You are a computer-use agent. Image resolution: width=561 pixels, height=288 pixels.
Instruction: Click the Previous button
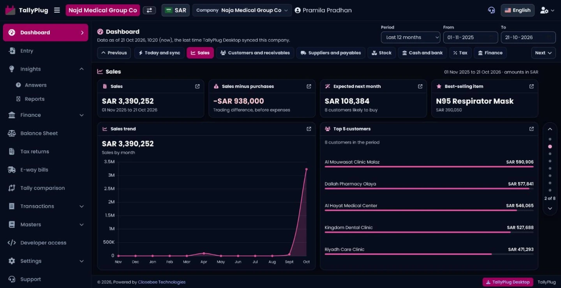click(114, 53)
